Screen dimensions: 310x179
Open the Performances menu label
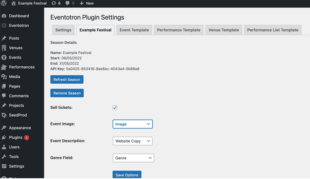pyautogui.click(x=22, y=67)
